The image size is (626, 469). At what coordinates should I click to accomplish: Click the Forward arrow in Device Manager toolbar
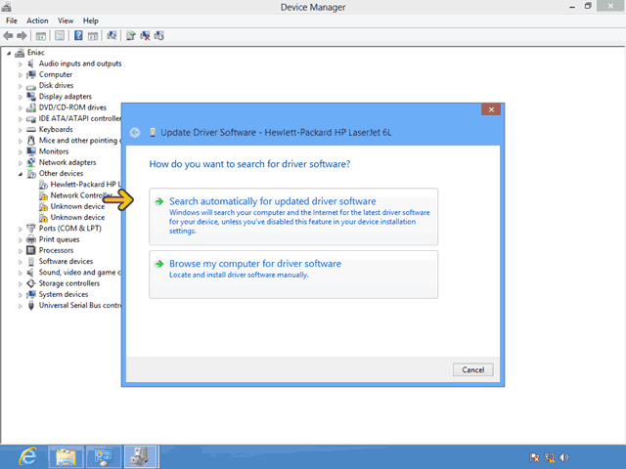pyautogui.click(x=22, y=36)
